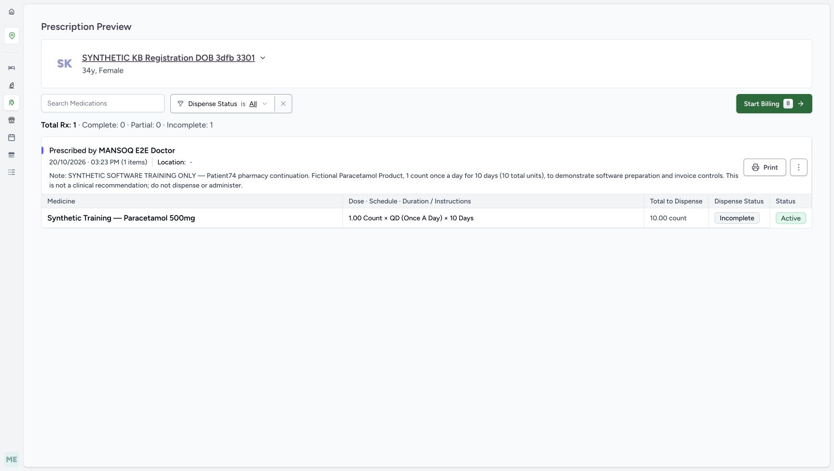
Task: Click the 'Location: -' label
Action: click(175, 162)
